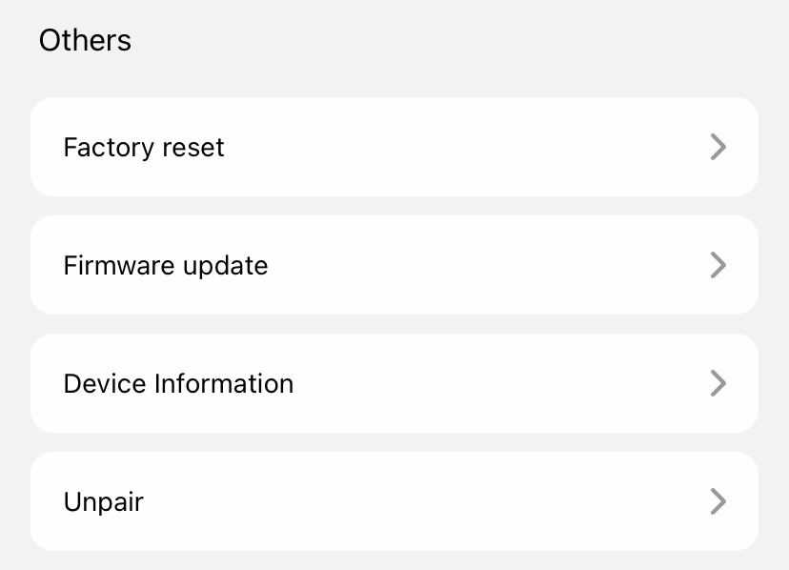The width and height of the screenshot is (789, 570).
Task: Expand the Factory reset row
Action: pos(394,147)
